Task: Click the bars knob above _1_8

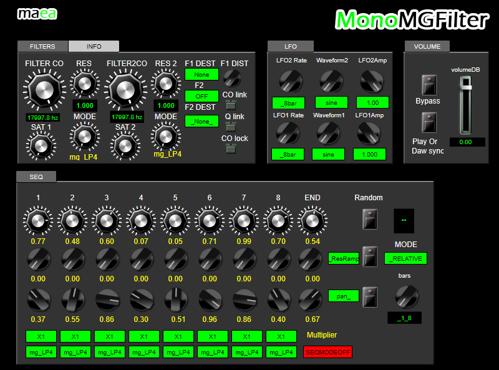Action: coord(407,296)
